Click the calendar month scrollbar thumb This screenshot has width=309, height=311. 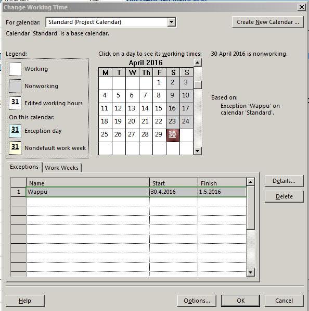198,85
